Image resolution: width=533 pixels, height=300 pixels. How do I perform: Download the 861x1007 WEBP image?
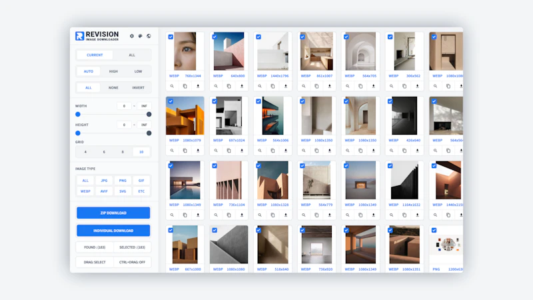(x=329, y=86)
